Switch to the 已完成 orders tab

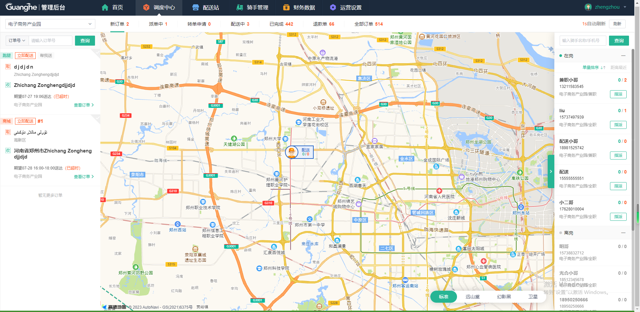coord(281,24)
